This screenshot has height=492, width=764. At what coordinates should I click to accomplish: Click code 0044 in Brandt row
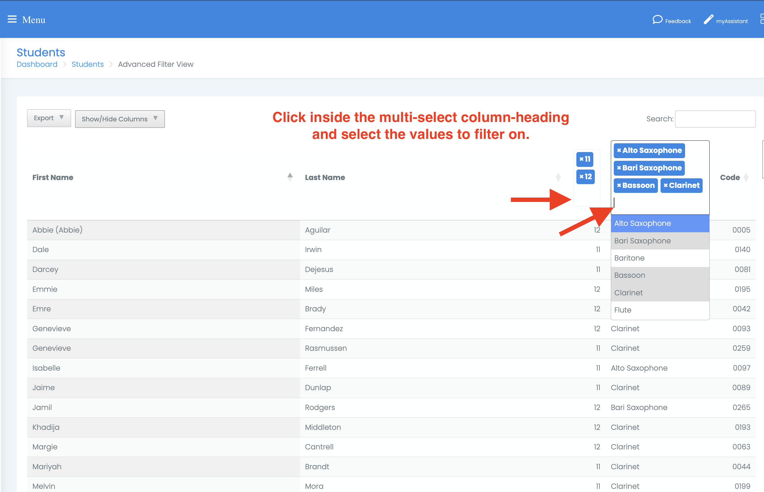741,467
